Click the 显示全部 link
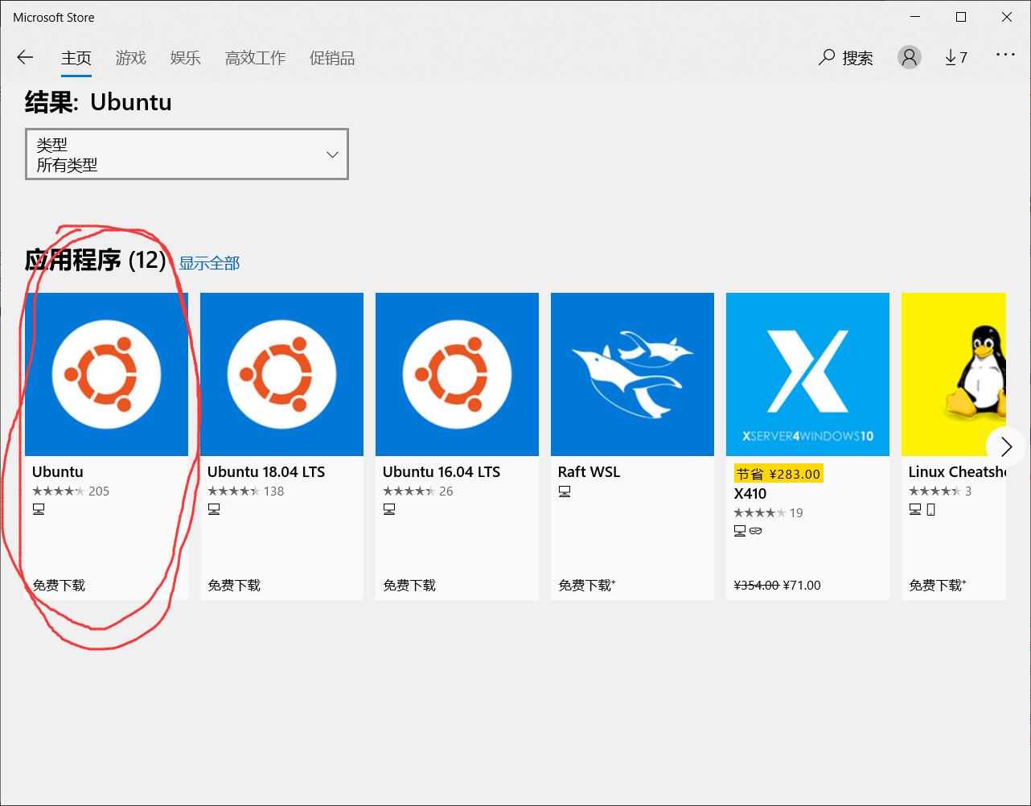This screenshot has width=1031, height=806. pyautogui.click(x=209, y=263)
